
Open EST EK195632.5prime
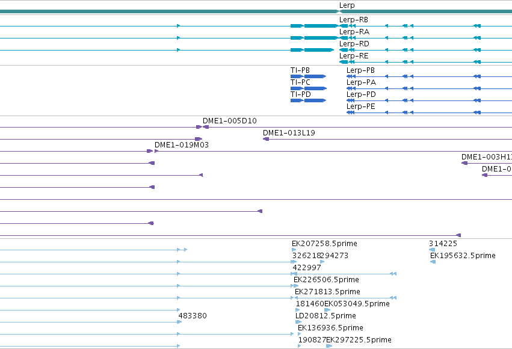tap(463, 256)
